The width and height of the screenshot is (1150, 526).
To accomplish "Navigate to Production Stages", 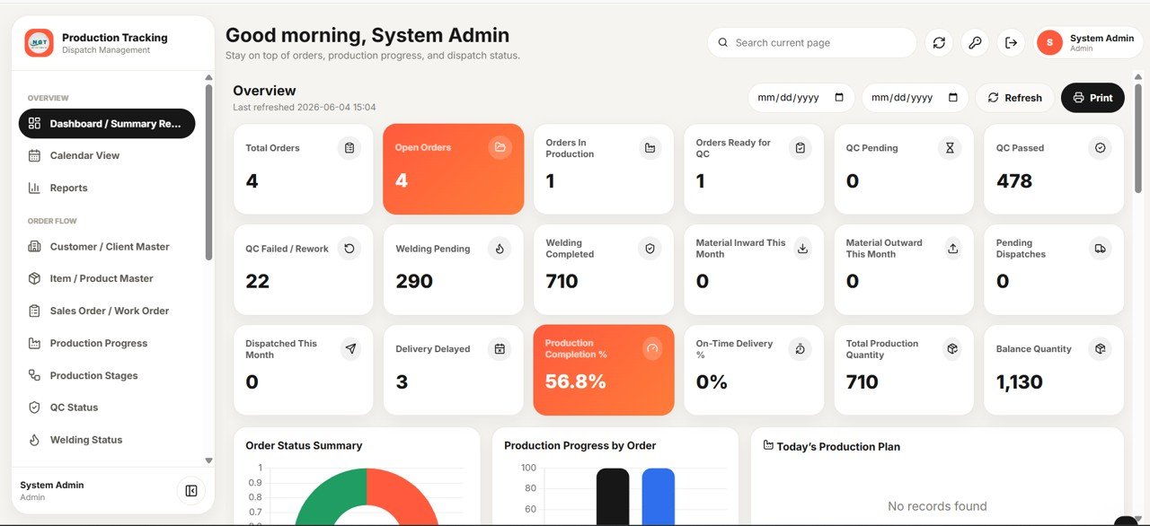I will coord(107,375).
